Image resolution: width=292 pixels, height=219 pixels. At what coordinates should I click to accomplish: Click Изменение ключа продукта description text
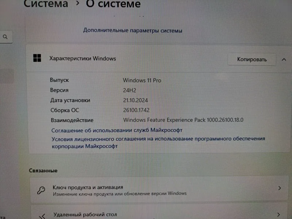120,194
